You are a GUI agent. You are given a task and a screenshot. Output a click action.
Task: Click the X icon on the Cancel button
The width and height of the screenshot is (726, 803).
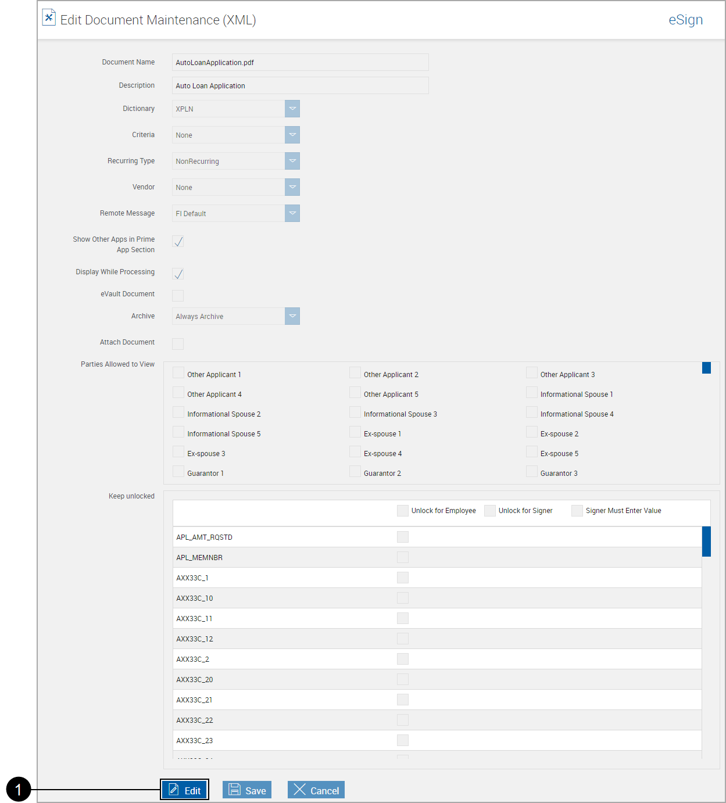(x=300, y=789)
